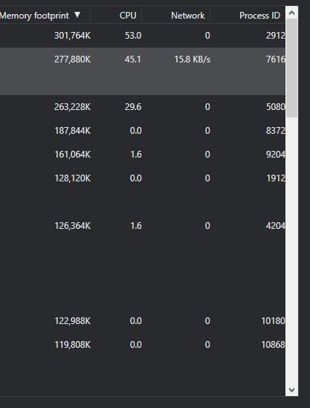
Task: Click process ID 2912
Action: point(275,36)
